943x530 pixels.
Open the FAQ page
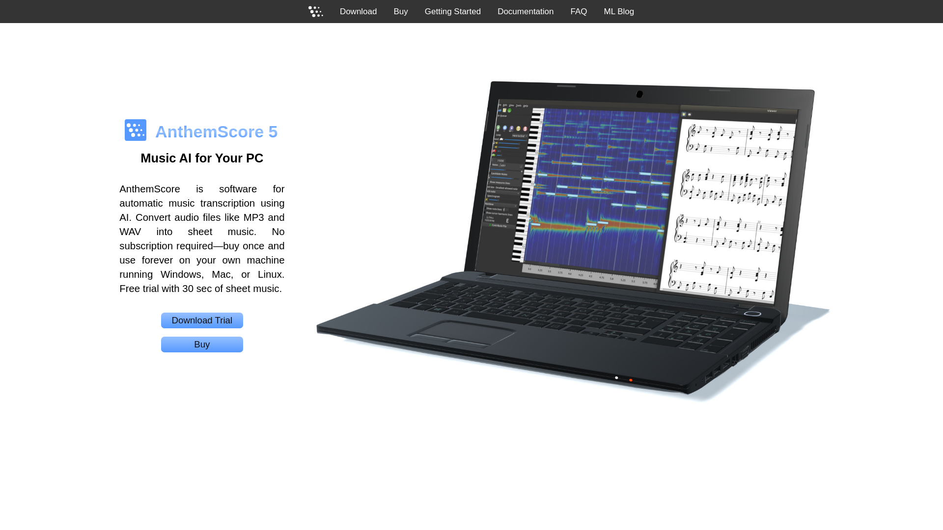(x=579, y=11)
